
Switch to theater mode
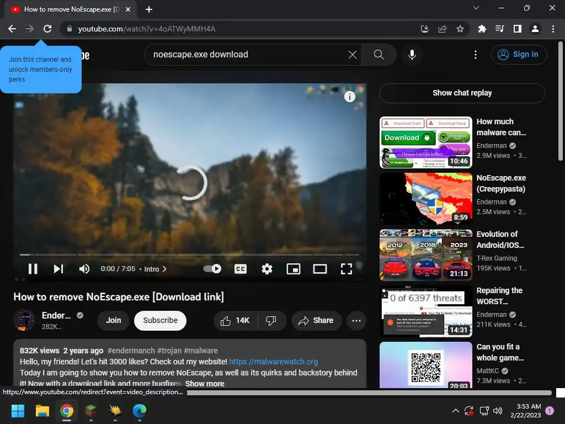(320, 269)
